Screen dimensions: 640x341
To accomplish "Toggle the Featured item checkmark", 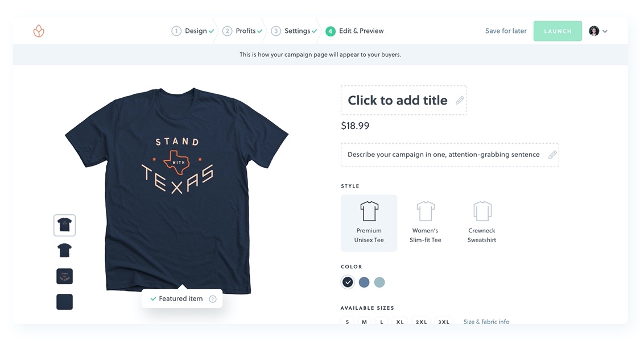I will pyautogui.click(x=153, y=299).
